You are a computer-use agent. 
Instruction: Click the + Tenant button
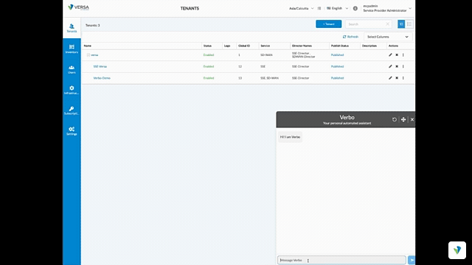[x=328, y=24]
